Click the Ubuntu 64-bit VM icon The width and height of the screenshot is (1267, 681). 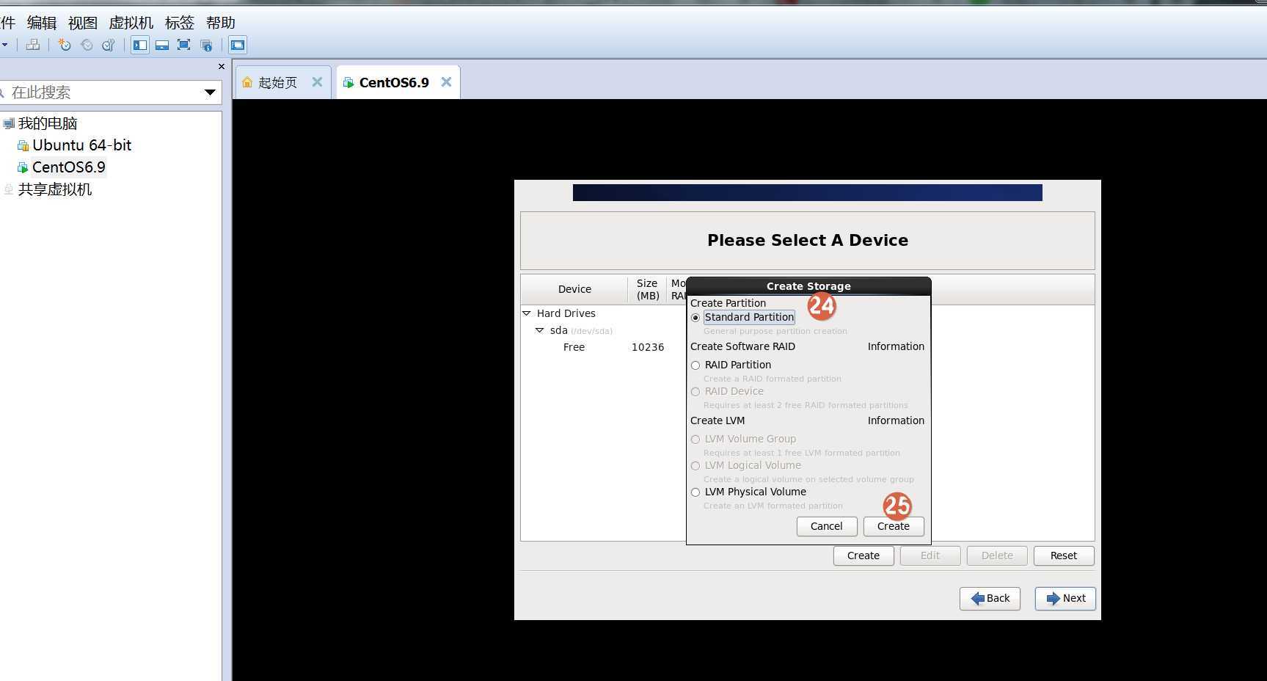point(23,145)
